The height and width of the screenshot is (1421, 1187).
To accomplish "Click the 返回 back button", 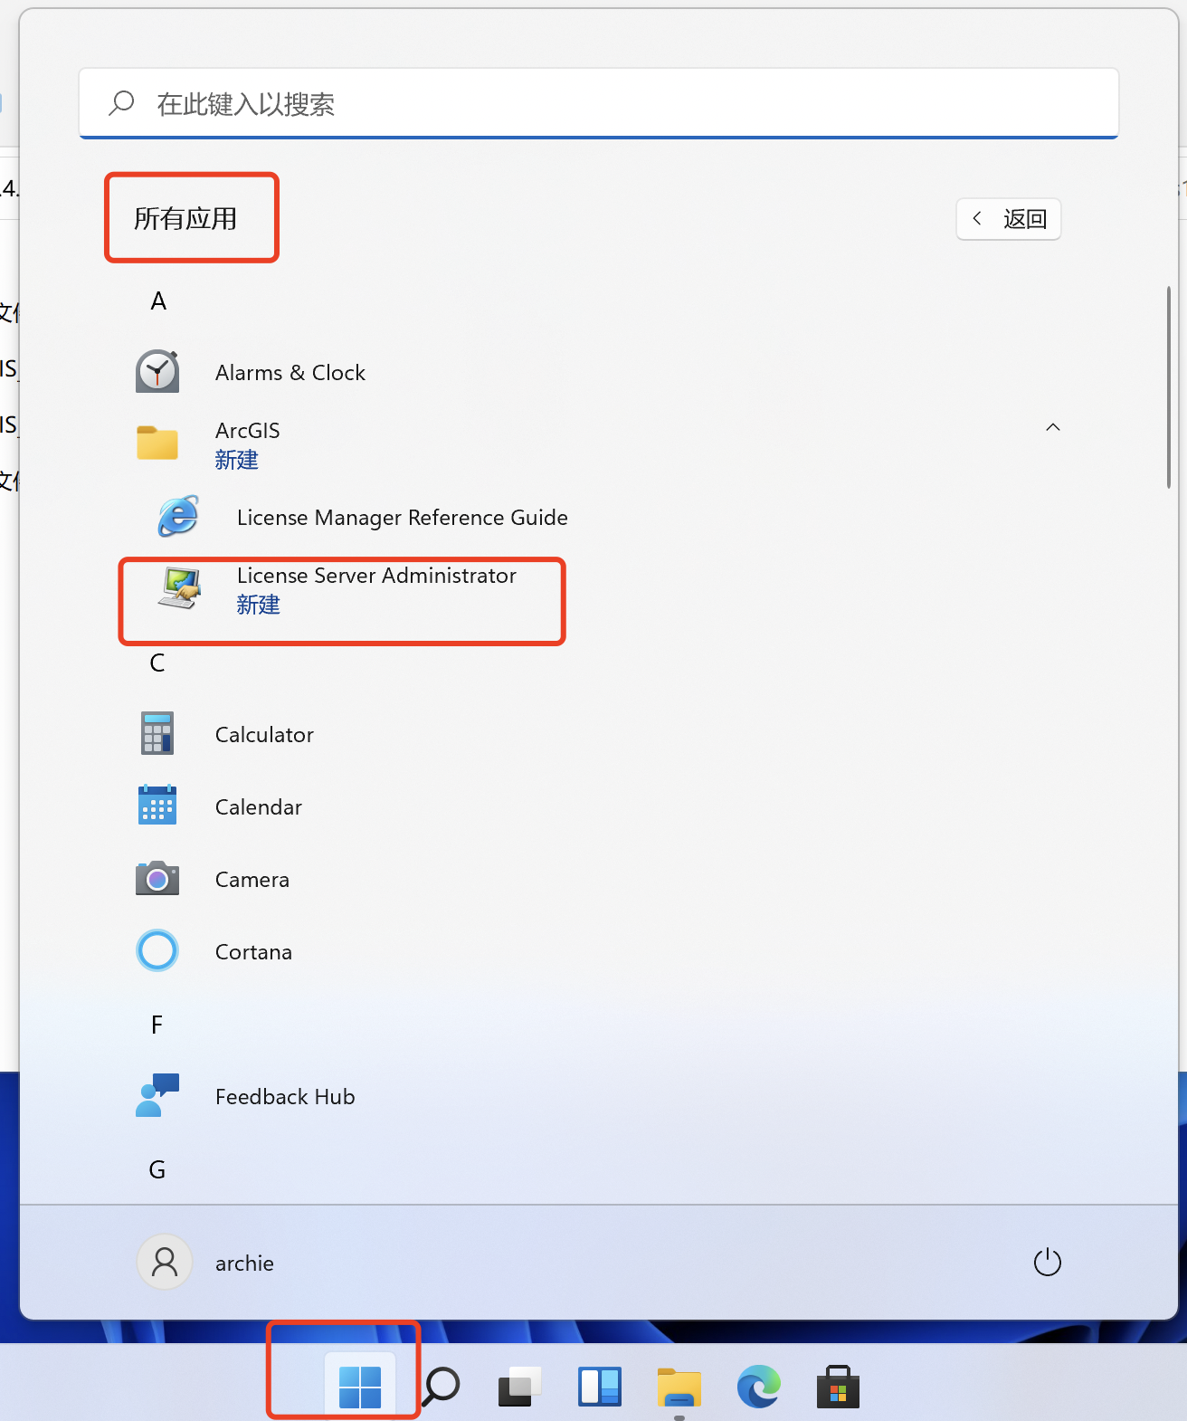I will [1009, 219].
